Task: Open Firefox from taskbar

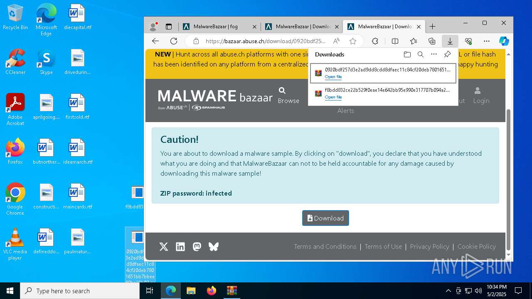Action: click(x=212, y=291)
